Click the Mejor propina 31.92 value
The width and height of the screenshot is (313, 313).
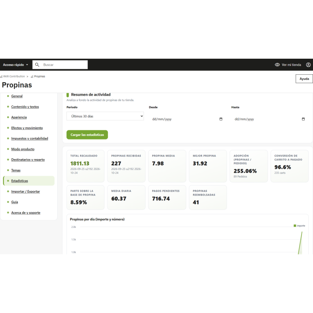coord(200,163)
